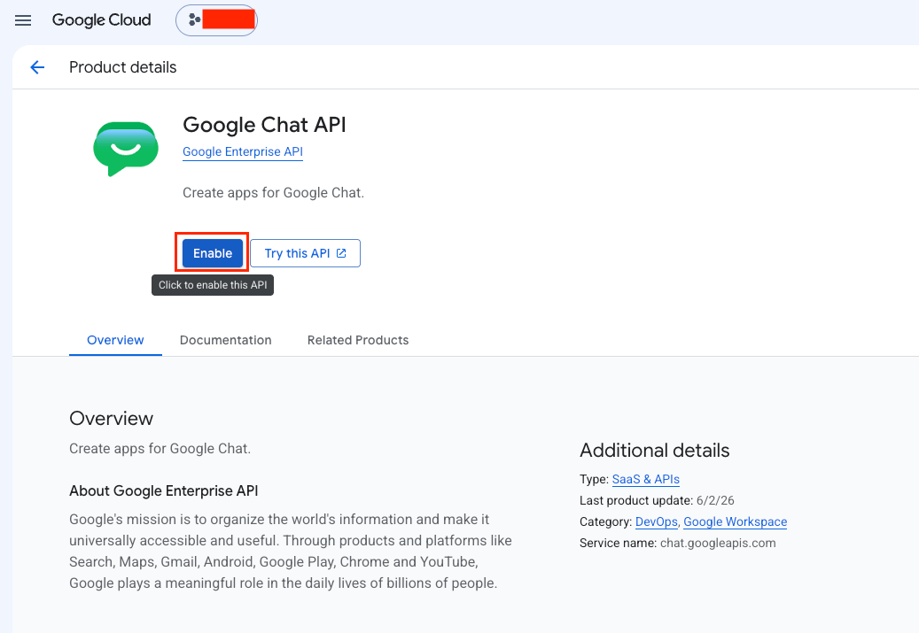The image size is (919, 633).
Task: Switch to the Related Products tab
Action: click(358, 340)
